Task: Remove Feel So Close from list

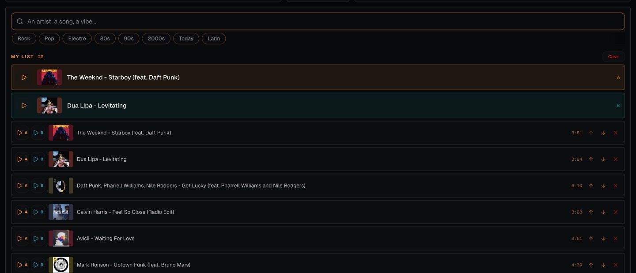Action: coord(616,212)
